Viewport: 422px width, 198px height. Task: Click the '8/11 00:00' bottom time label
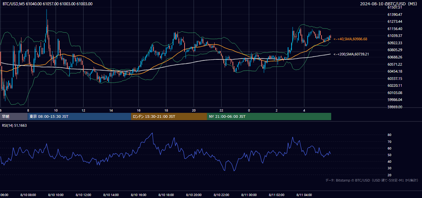(x=249, y=195)
